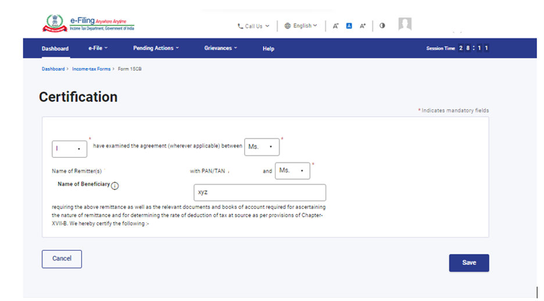Image resolution: width=544 pixels, height=301 pixels.
Task: Select the default font size icon
Action: 349,26
